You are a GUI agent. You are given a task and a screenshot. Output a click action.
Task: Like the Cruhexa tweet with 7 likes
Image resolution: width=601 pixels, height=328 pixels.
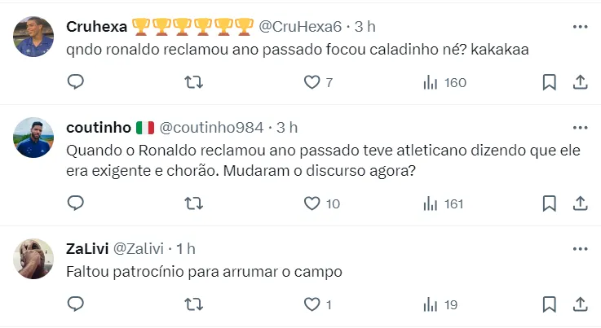pyautogui.click(x=318, y=82)
